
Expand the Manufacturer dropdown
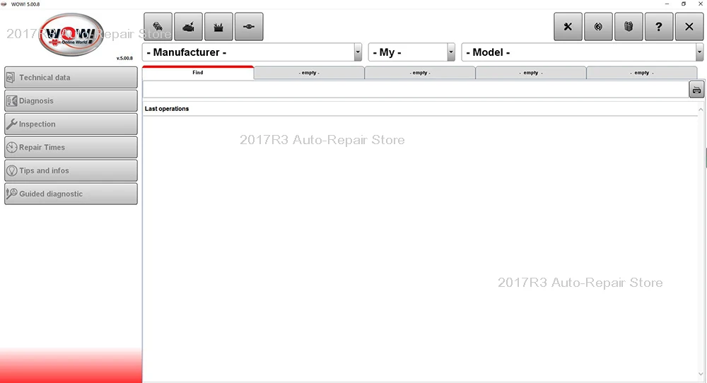coord(358,52)
